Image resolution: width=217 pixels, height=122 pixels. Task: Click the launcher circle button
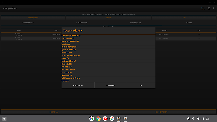coord(4,119)
